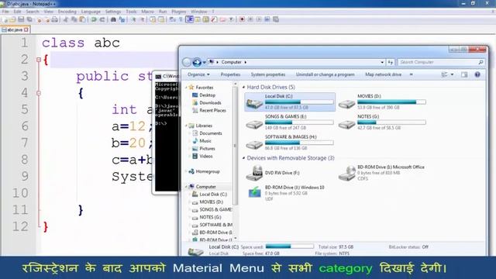Toggle the highlighted Show All Characters toolbar icon
This screenshot has height=279, width=496.
click(189, 19)
